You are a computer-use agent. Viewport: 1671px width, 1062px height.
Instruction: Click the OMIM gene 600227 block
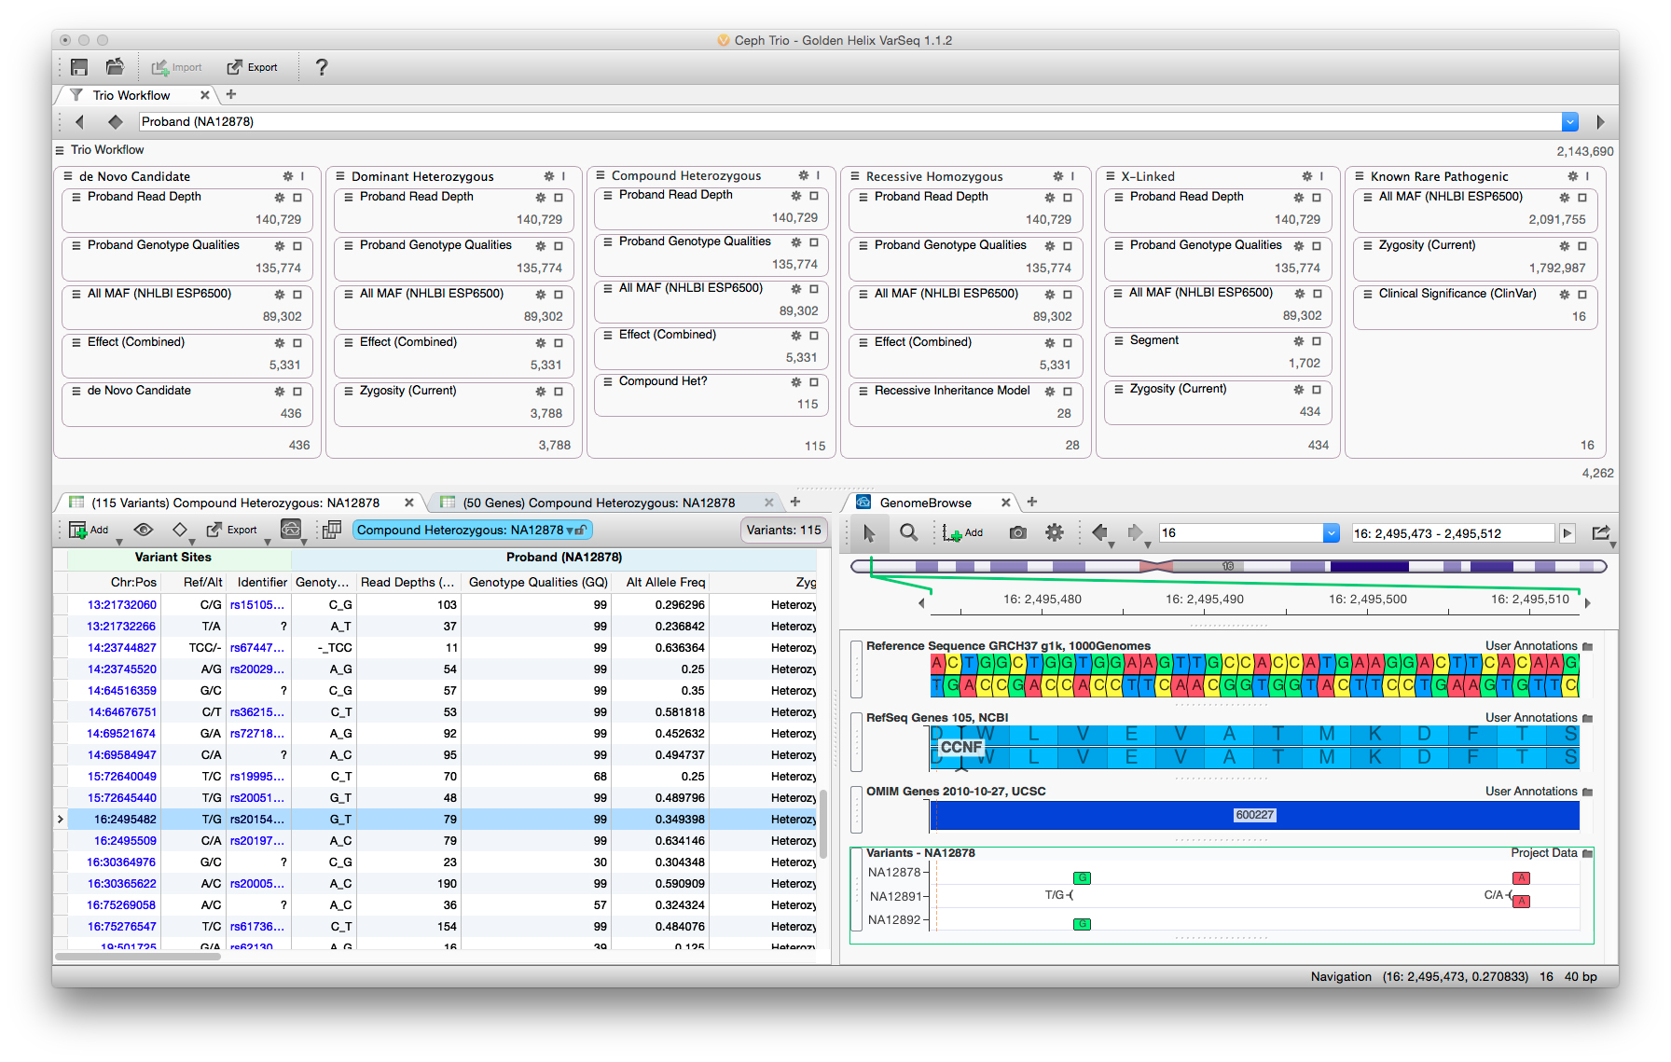click(1254, 815)
